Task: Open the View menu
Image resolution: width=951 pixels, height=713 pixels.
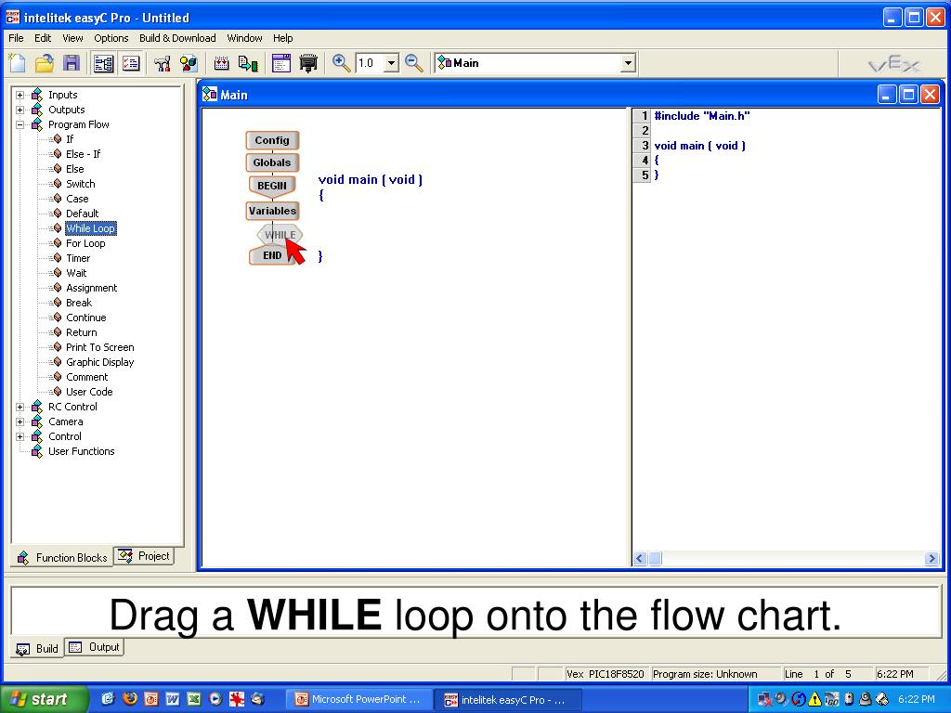Action: click(x=72, y=37)
